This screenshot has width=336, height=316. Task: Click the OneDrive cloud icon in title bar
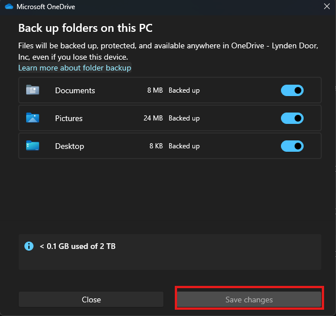coord(9,7)
